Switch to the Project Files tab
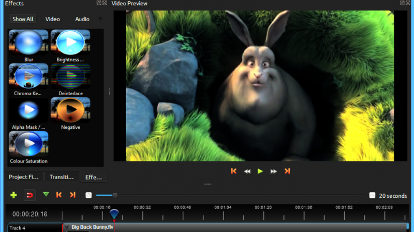The height and width of the screenshot is (232, 414). [24, 177]
